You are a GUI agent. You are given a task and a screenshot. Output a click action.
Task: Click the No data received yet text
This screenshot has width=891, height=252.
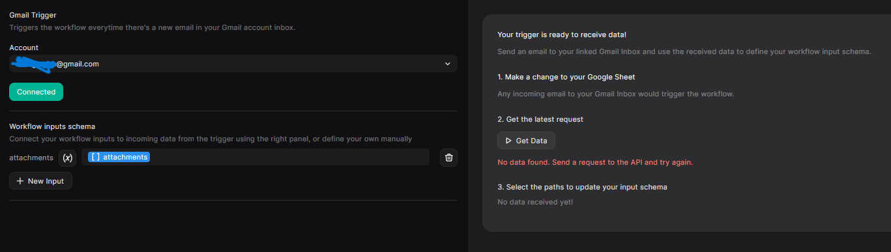point(535,203)
